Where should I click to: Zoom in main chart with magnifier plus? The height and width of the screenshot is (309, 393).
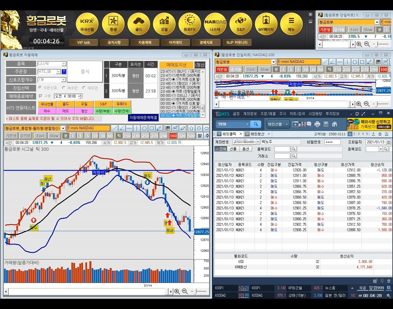[x=177, y=292]
